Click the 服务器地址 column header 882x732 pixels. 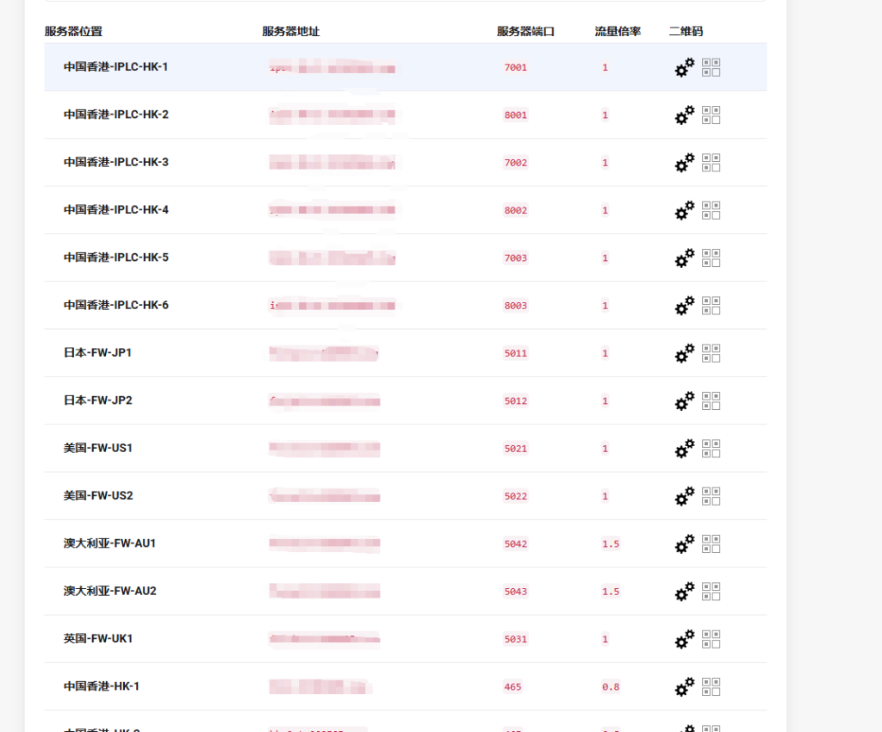(x=290, y=32)
